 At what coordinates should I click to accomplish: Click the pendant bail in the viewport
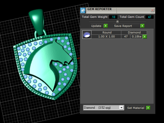point(37,22)
